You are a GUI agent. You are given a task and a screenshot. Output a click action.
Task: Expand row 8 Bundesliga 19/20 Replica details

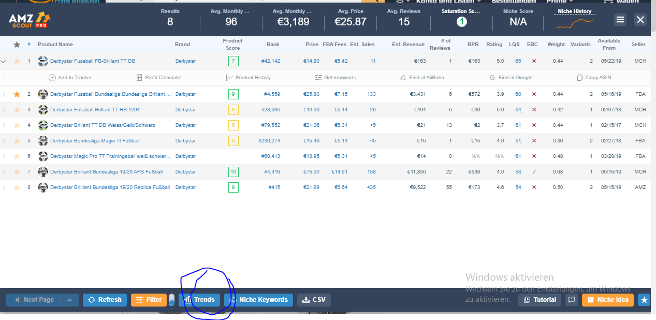pos(4,187)
